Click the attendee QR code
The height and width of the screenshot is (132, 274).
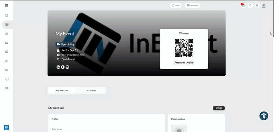pos(184,48)
